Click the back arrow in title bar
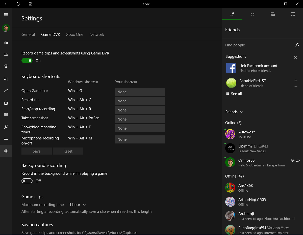The height and width of the screenshot is (235, 303). 6,4
